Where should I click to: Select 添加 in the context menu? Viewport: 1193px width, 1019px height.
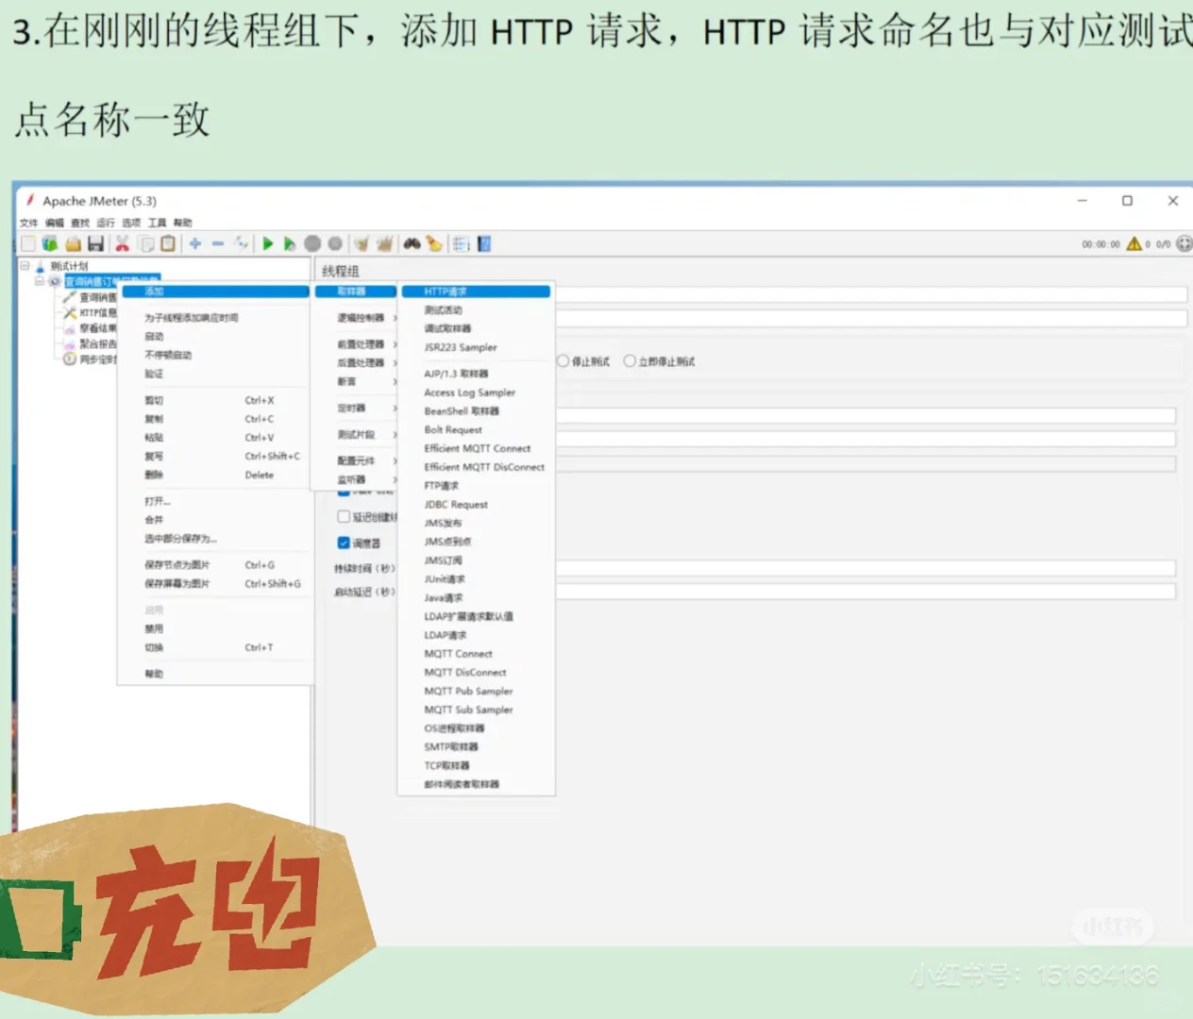click(215, 292)
